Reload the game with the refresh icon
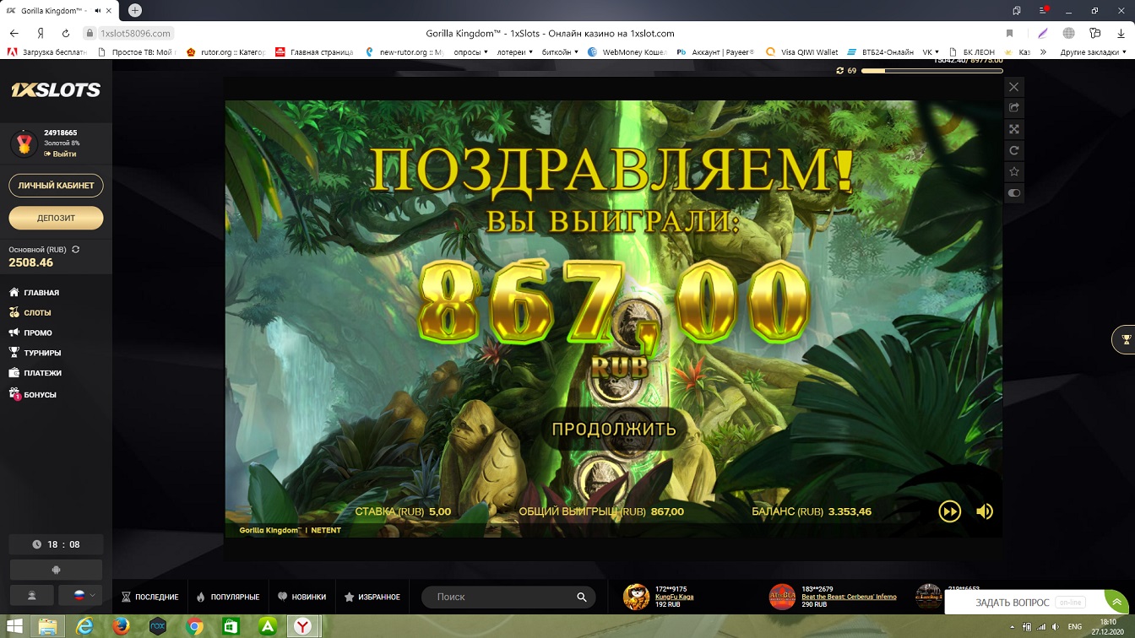Viewport: 1135px width, 638px height. pyautogui.click(x=1014, y=151)
